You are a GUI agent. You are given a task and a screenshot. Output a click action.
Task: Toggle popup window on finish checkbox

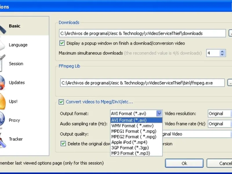coord(62,43)
